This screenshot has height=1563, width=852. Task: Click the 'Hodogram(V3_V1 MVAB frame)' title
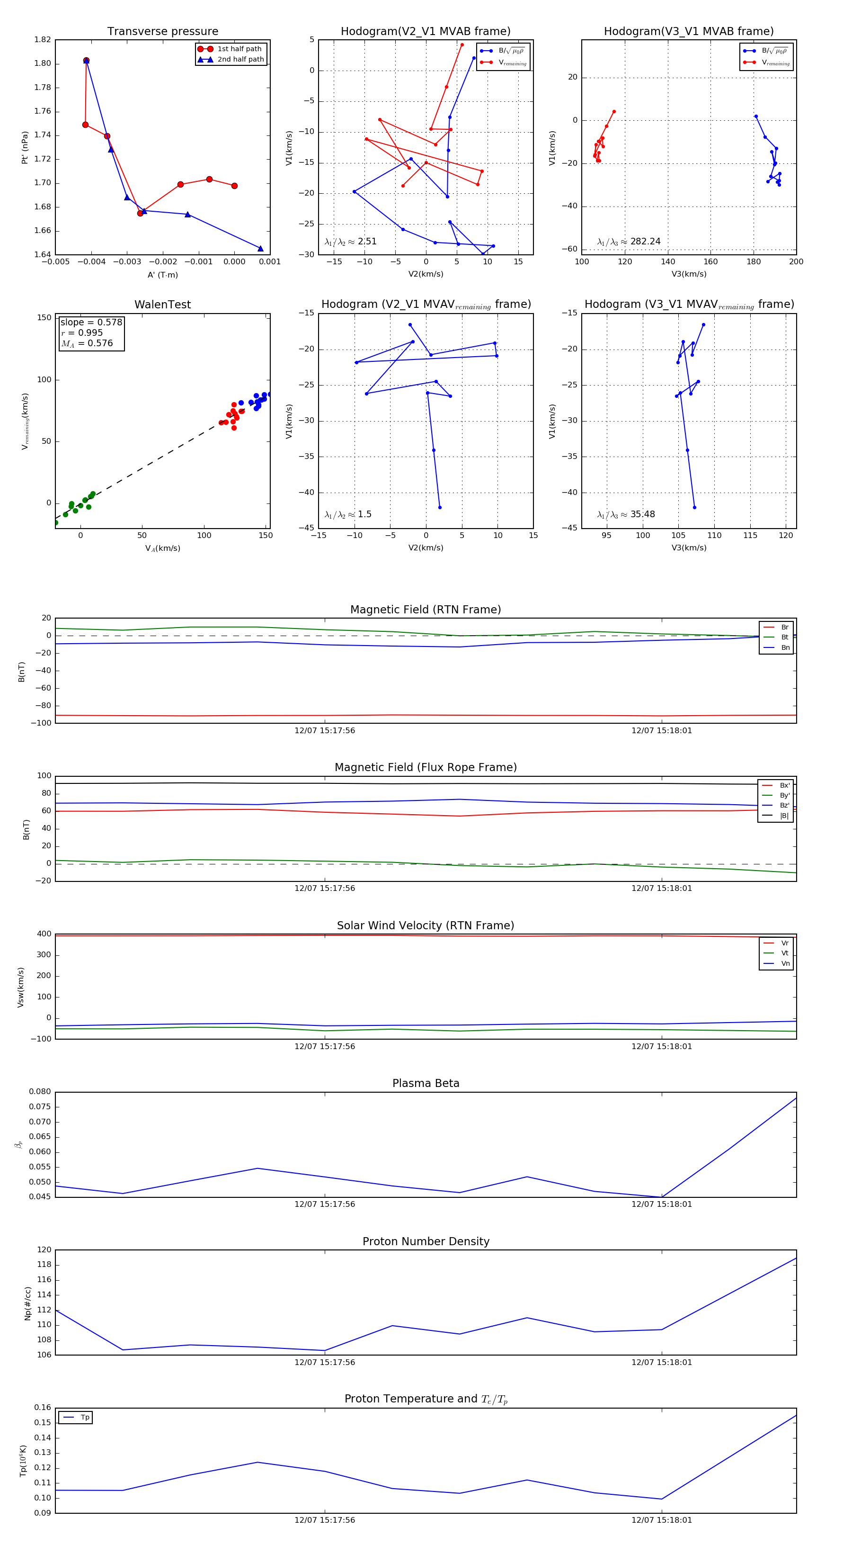click(689, 32)
